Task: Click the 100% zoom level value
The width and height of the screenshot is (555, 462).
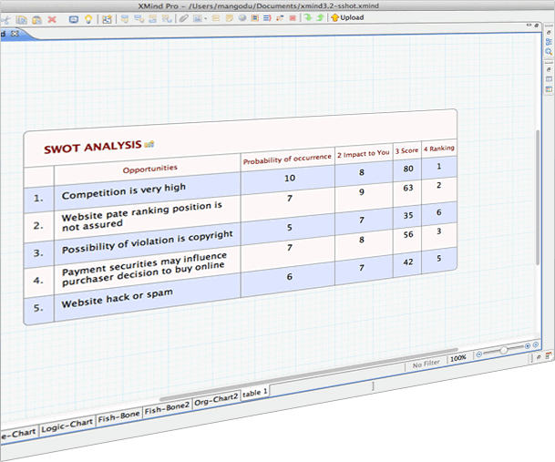Action: (458, 358)
